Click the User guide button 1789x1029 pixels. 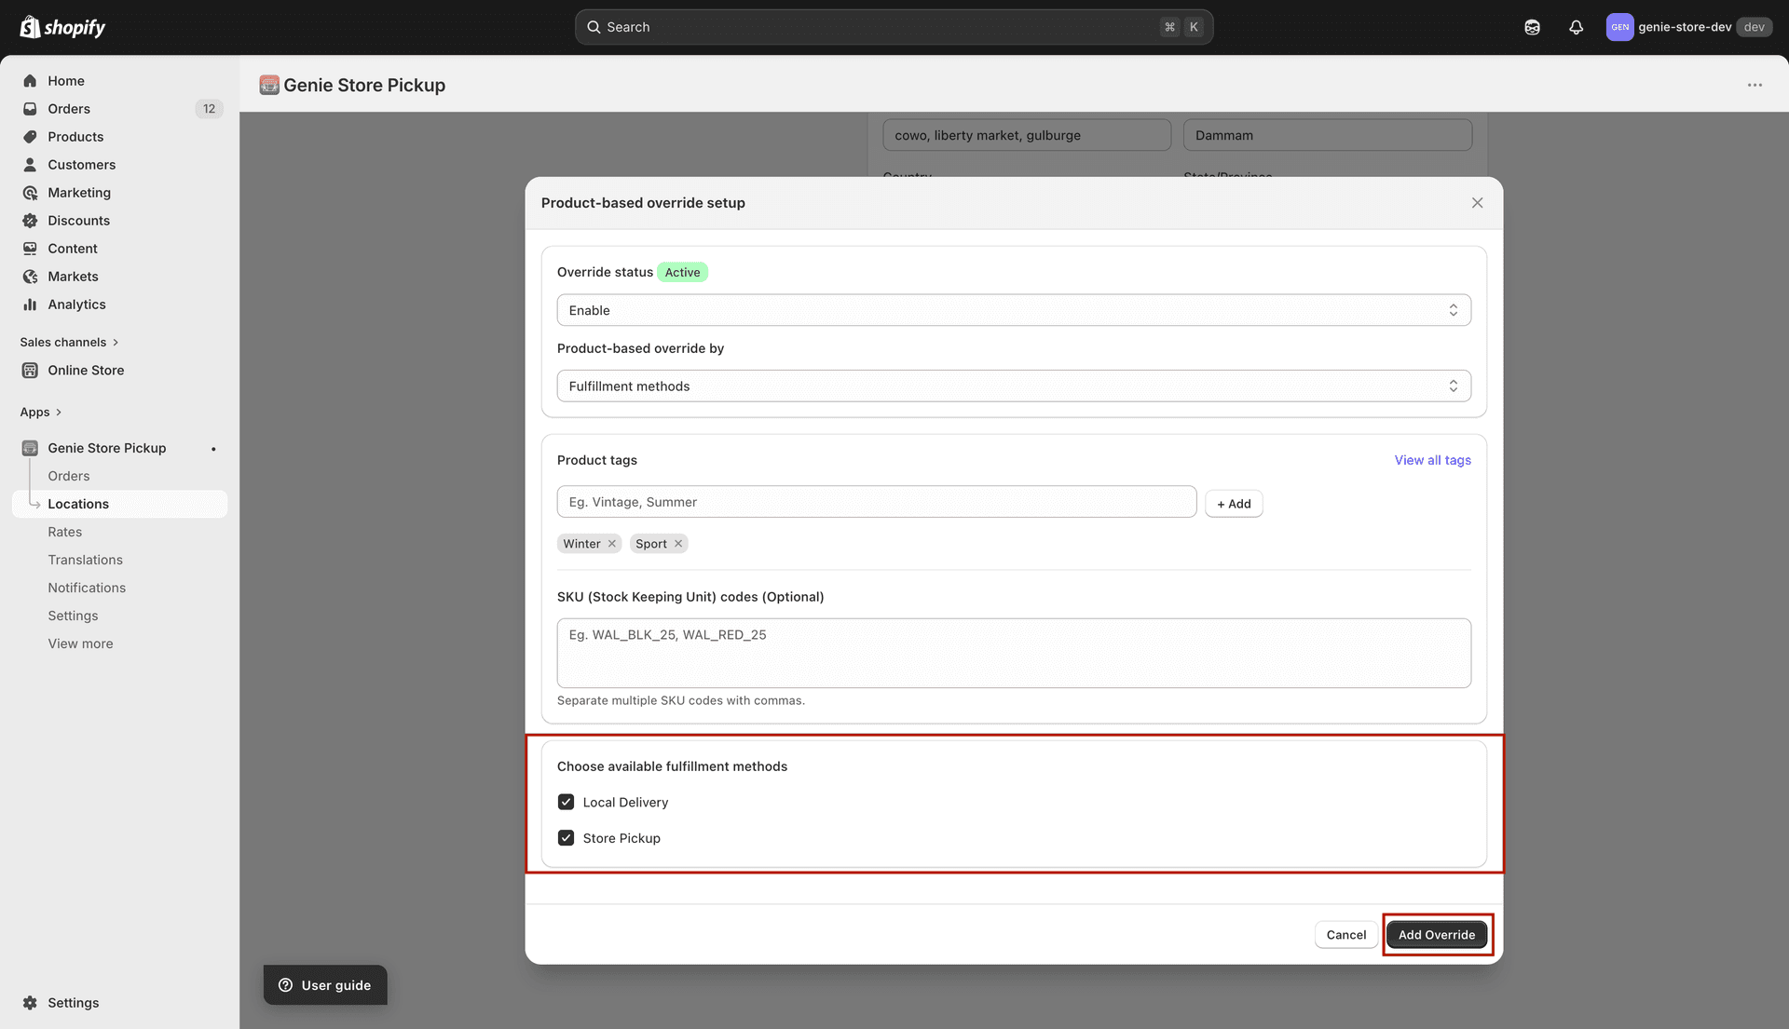325,985
